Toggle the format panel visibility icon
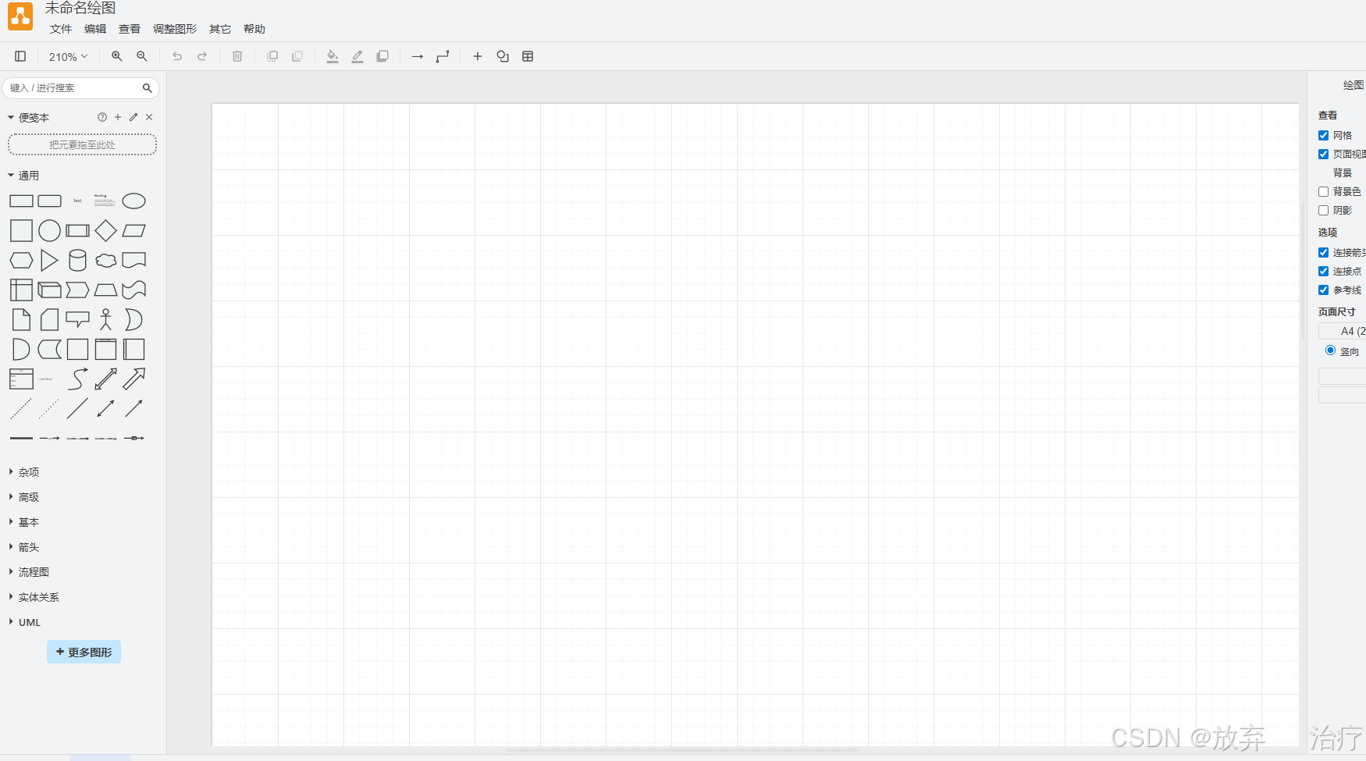Screen dimensions: 1366x761 (x=20, y=56)
